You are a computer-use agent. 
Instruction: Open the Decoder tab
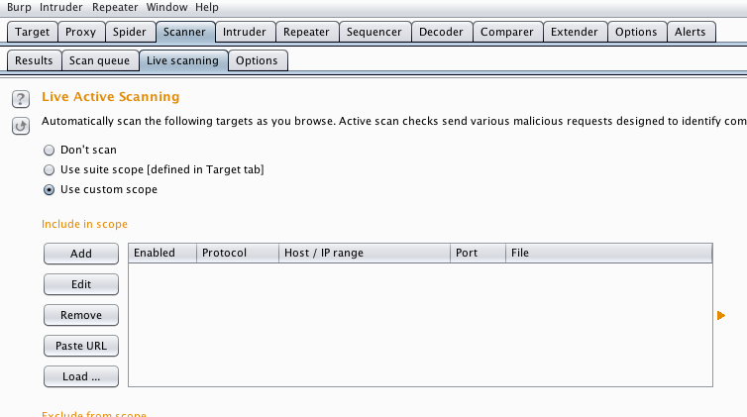pyautogui.click(x=441, y=32)
